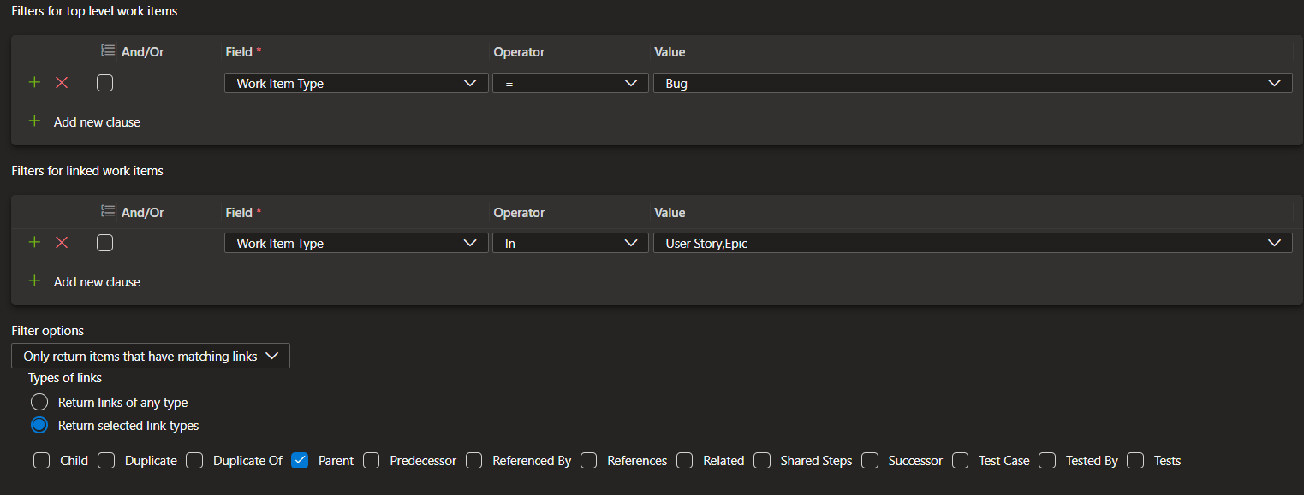Remove the Bug filter clause
The image size is (1304, 495).
coord(62,83)
